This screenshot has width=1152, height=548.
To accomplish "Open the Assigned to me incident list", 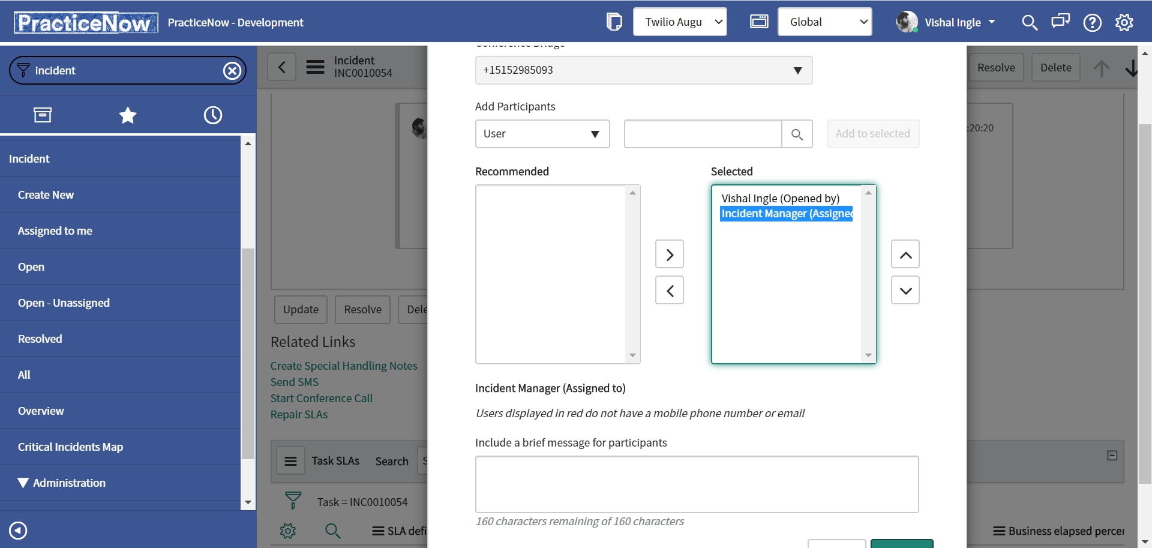I will pyautogui.click(x=55, y=230).
